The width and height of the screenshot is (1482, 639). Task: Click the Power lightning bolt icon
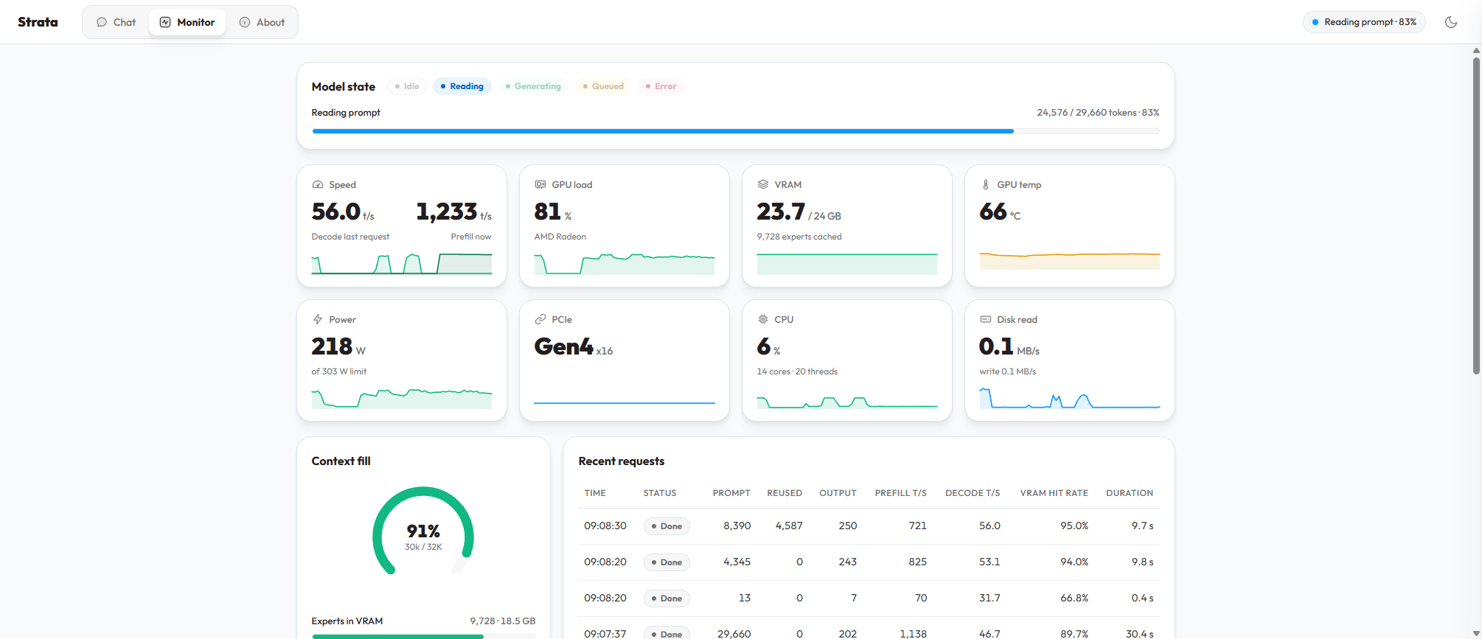318,320
